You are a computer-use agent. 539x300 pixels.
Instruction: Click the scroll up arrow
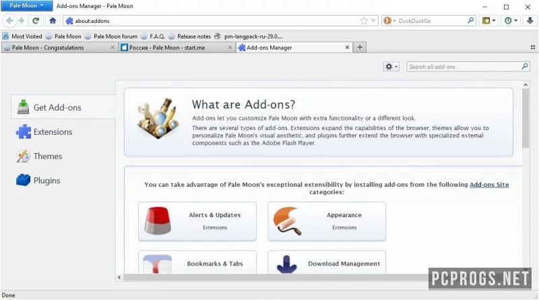tap(526, 85)
